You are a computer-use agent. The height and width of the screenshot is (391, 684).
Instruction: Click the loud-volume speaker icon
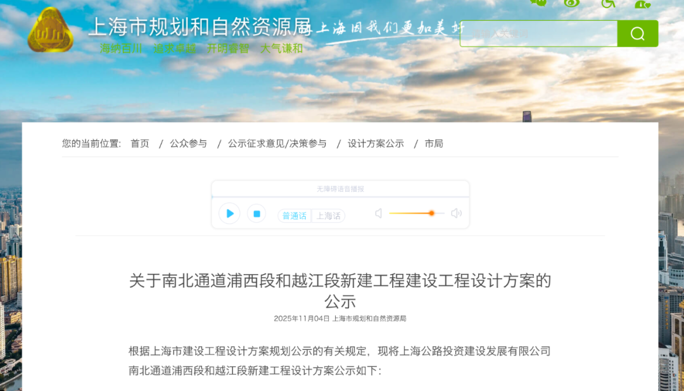456,213
